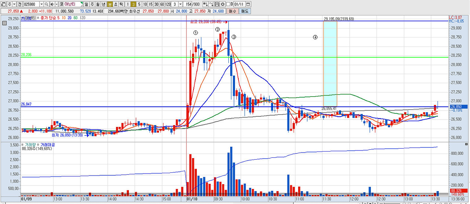
Task: Click the 종가 단순 moving average legend
Action: coord(49,18)
